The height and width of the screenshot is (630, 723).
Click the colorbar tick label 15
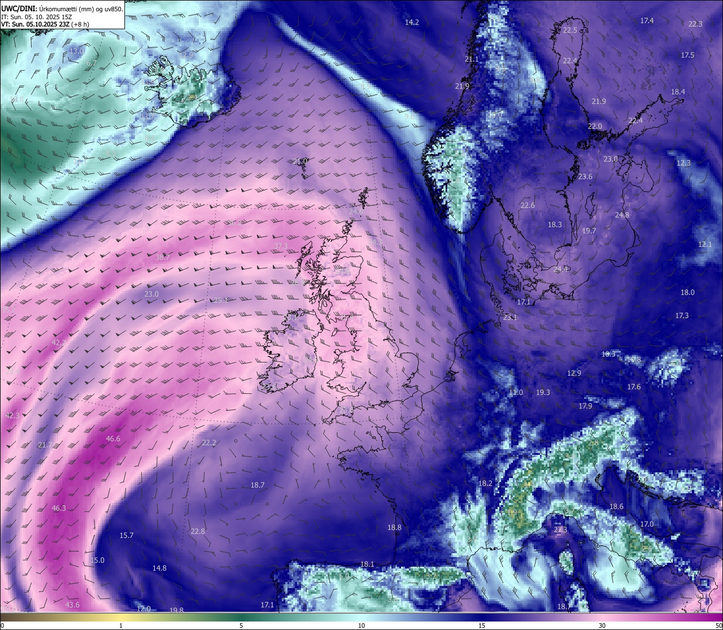pos(482,625)
